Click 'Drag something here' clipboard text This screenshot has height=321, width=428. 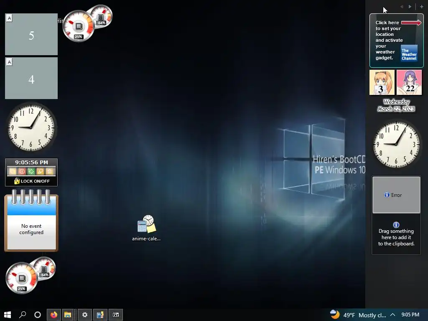tap(396, 237)
